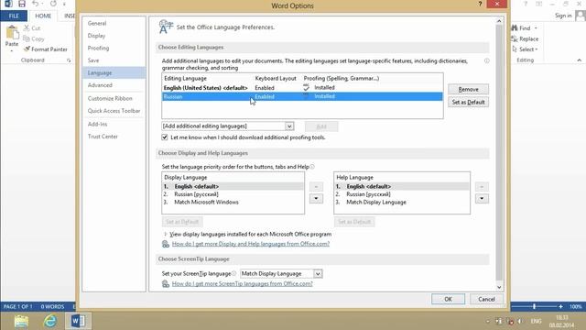Click the Help question mark in Word Options
Screen dimensions: 586x330
pyautogui.click(x=480, y=4)
